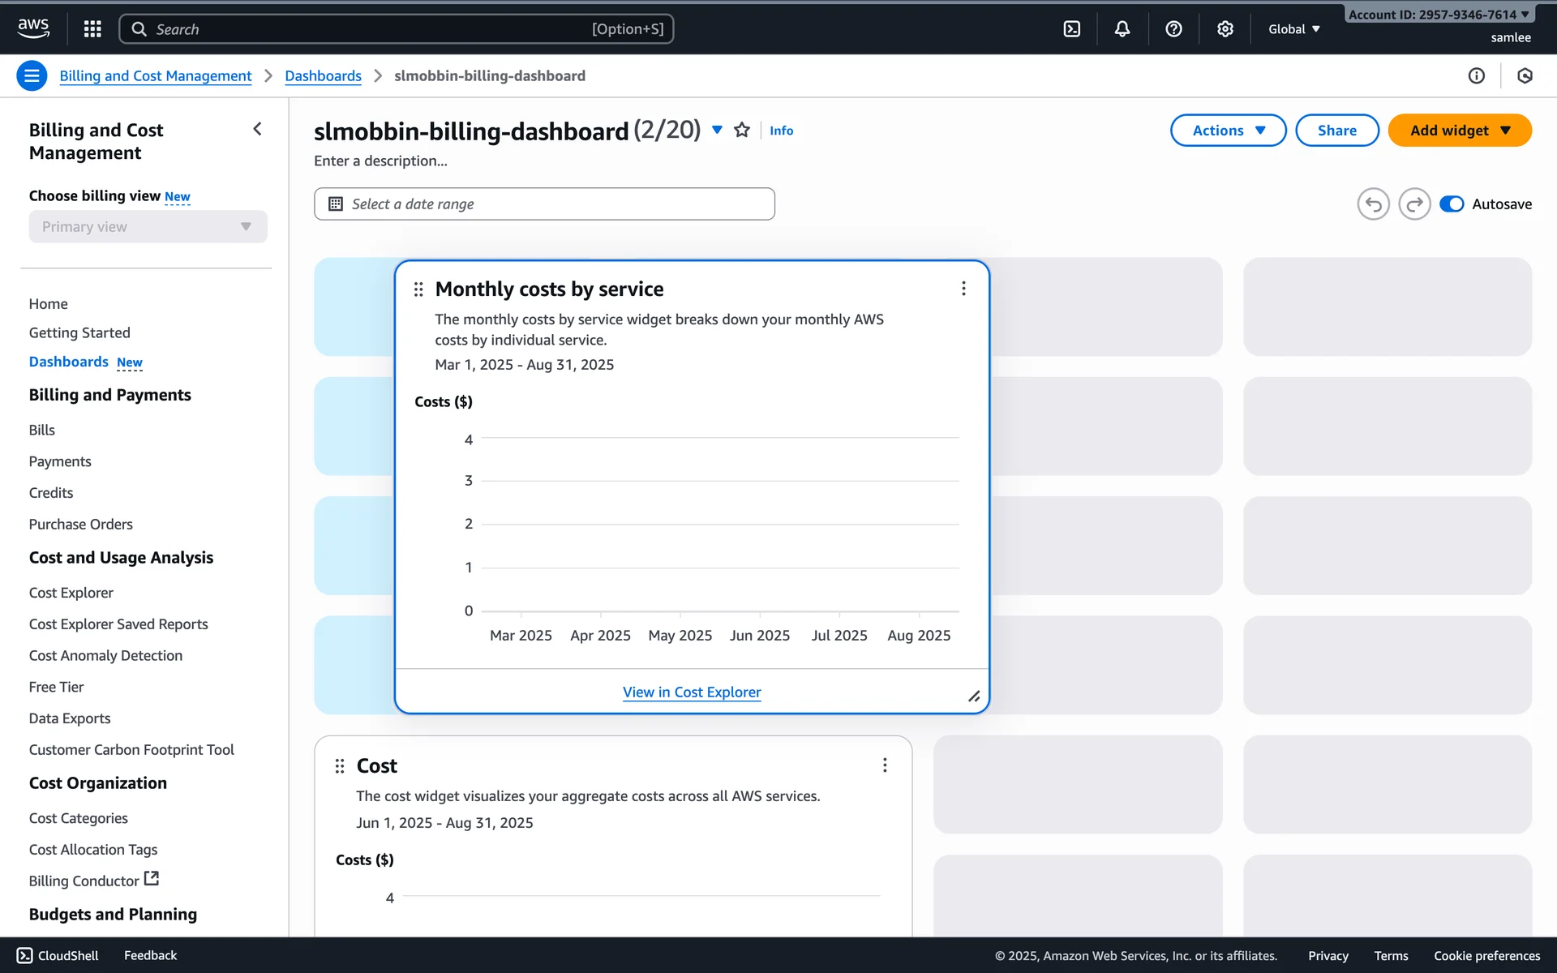Screen dimensions: 1557x973
Task: Collapse the Billing and Cost Management sidebar
Action: (257, 130)
